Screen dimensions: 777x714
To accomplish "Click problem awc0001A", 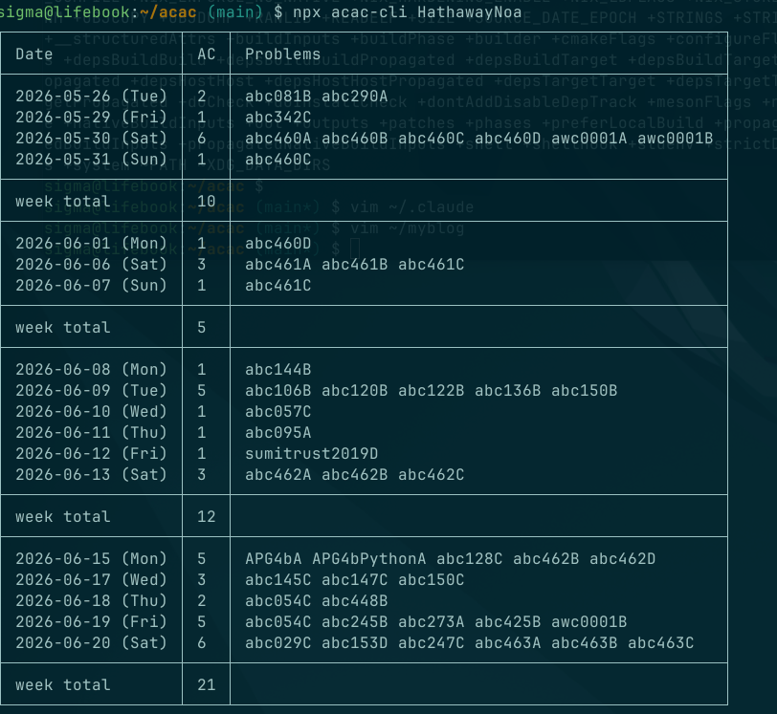I will 589,139.
